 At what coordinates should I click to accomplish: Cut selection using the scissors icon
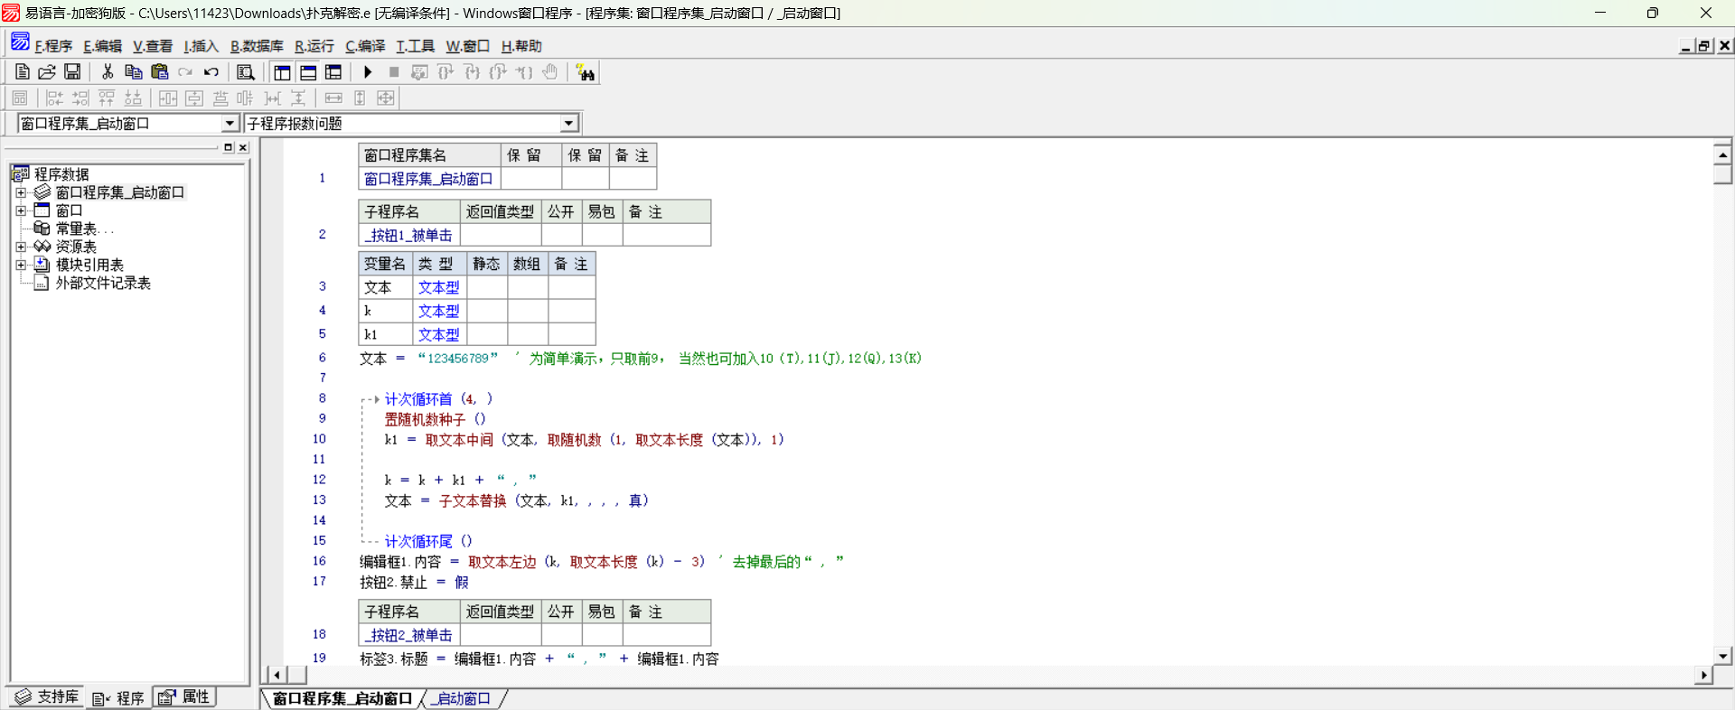[x=108, y=72]
